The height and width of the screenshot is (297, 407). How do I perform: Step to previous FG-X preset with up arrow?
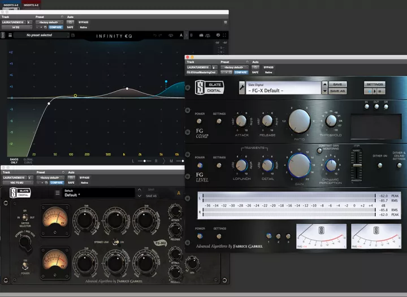pyautogui.click(x=324, y=85)
